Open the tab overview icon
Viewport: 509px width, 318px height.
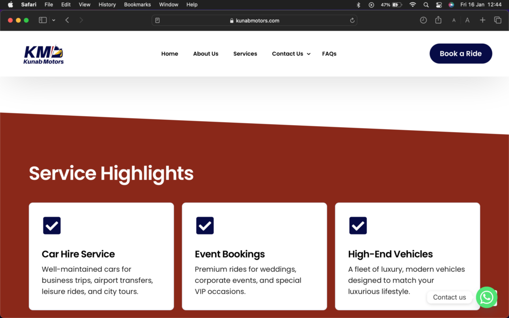[x=498, y=20]
